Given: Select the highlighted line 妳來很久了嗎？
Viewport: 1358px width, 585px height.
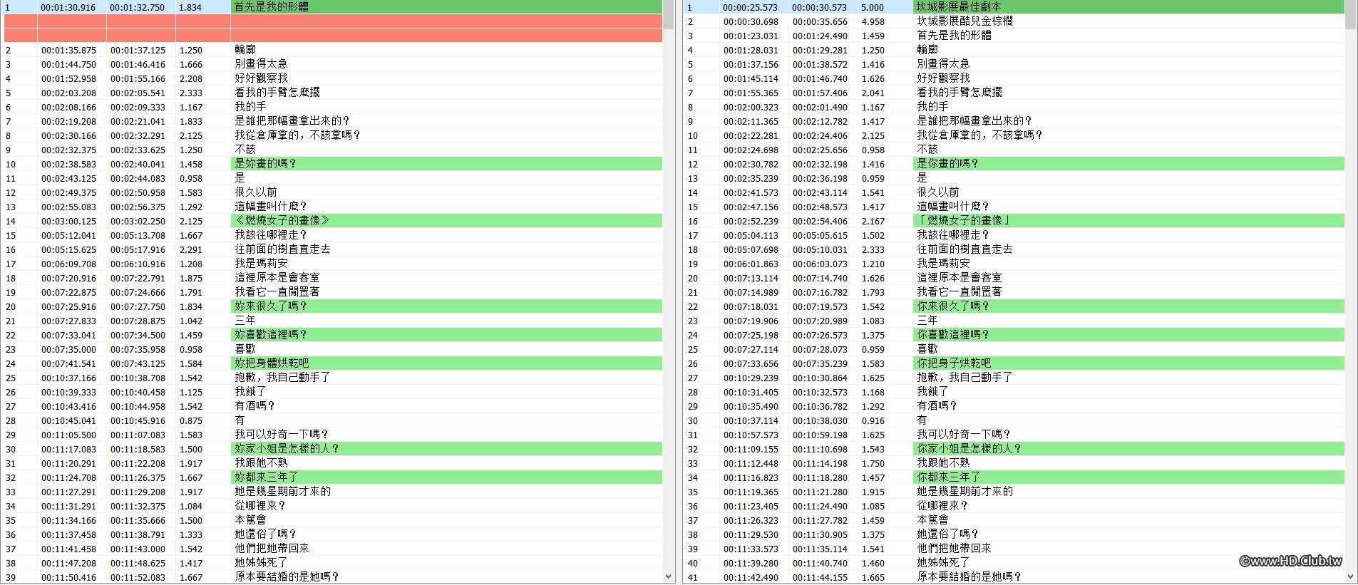Looking at the screenshot, I should click(x=446, y=306).
